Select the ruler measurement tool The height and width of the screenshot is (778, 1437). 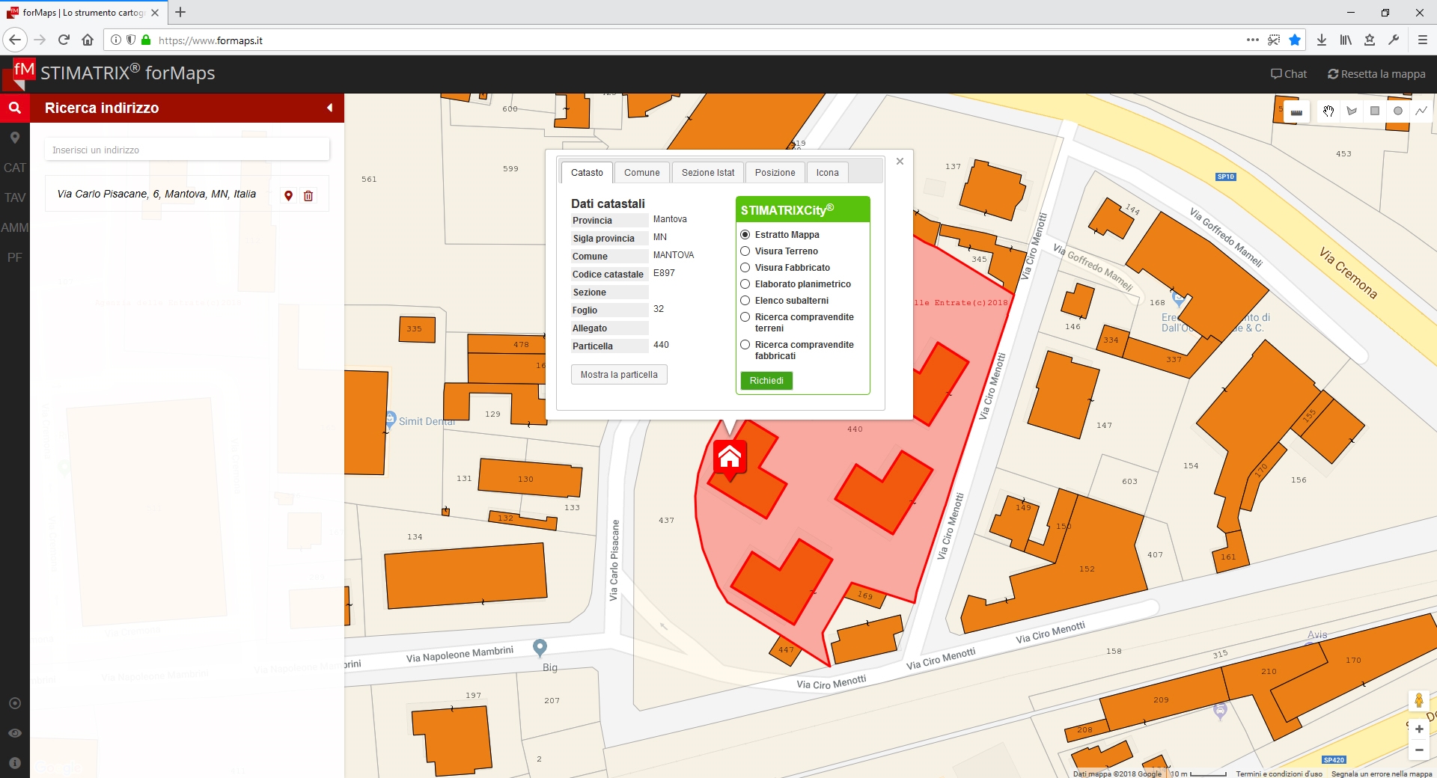[x=1296, y=111]
